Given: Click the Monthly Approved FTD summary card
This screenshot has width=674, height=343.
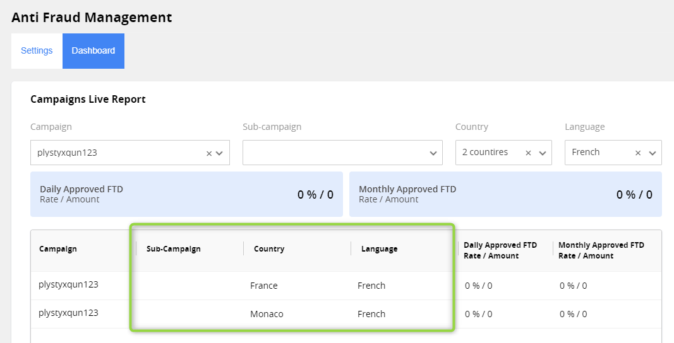Looking at the screenshot, I should tap(505, 194).
